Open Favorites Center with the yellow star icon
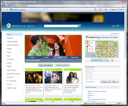 click(x=3, y=10)
